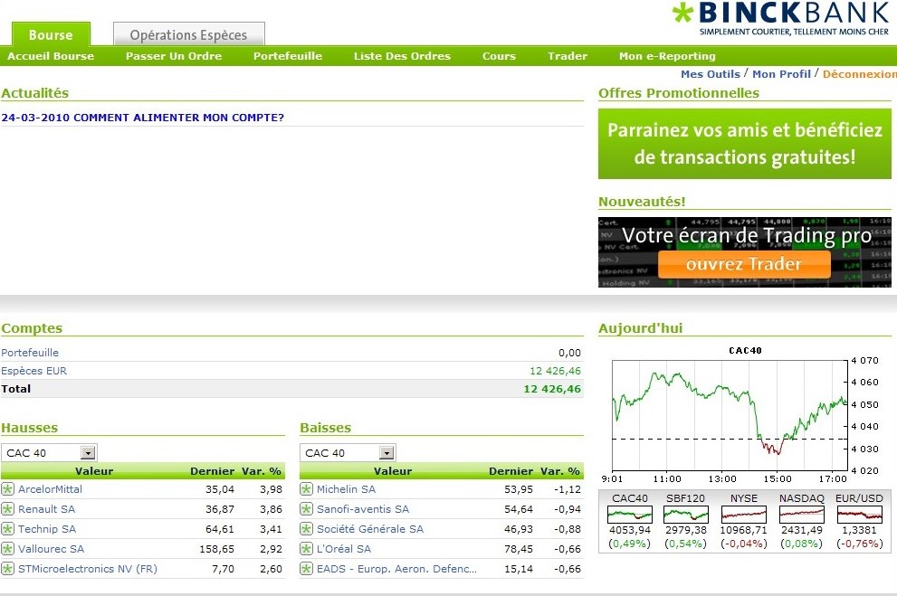Open Mon e-Reporting menu item

(667, 56)
